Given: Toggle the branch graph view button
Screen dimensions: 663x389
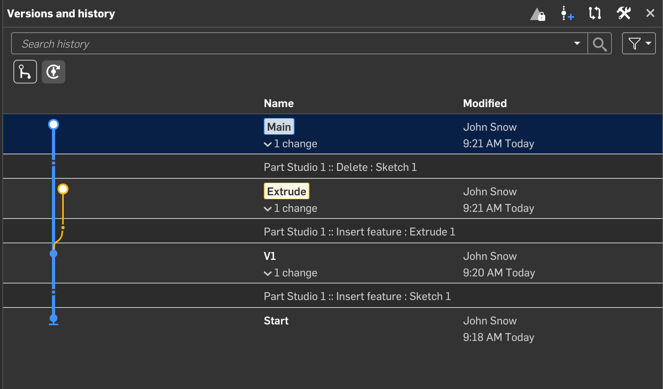Looking at the screenshot, I should [x=25, y=72].
